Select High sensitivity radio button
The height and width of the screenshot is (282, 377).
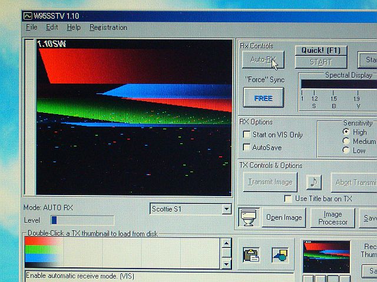pyautogui.click(x=345, y=132)
